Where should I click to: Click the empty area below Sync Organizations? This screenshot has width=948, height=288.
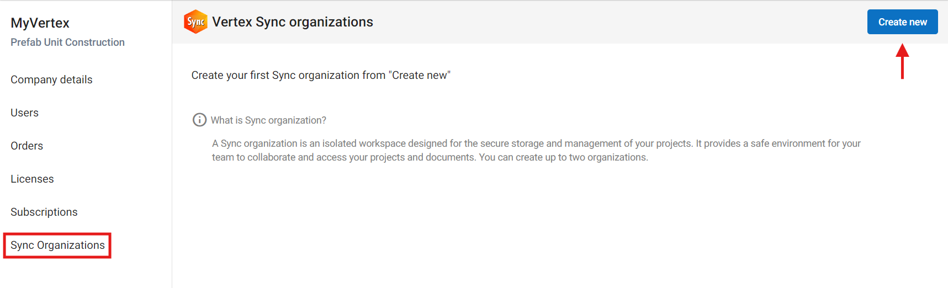coord(83,273)
